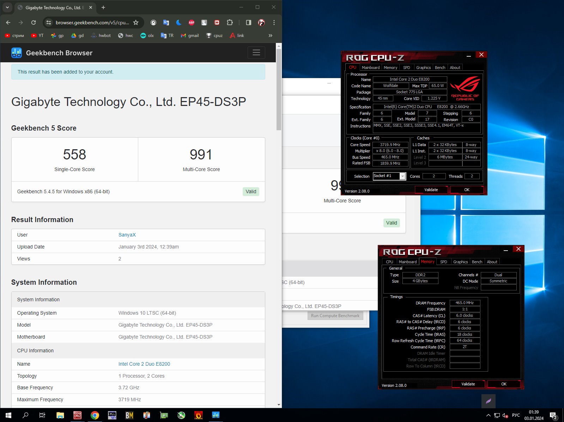
Task: Open SanyaX user profile link
Action: click(127, 235)
